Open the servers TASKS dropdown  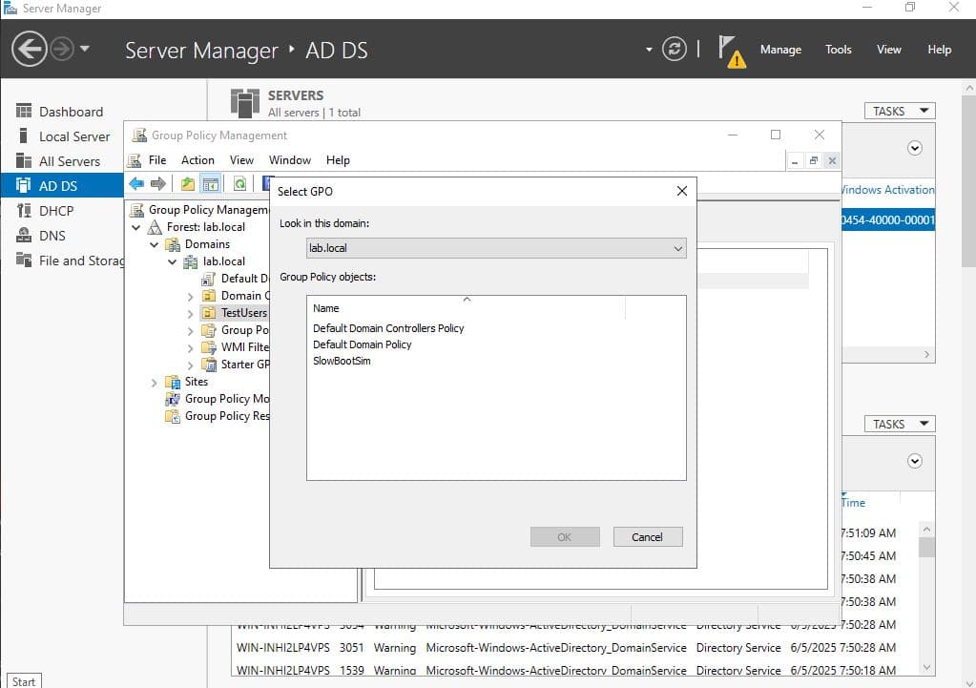click(x=899, y=112)
